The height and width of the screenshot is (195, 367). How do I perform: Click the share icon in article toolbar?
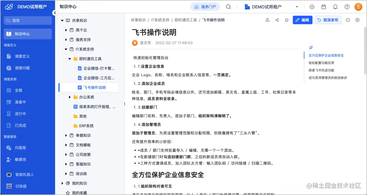pyautogui.click(x=277, y=20)
